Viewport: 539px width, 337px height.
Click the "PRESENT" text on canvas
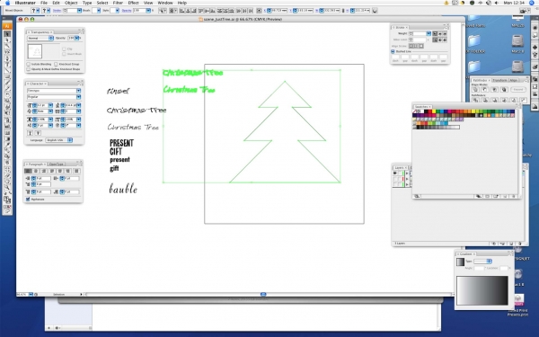pos(121,143)
